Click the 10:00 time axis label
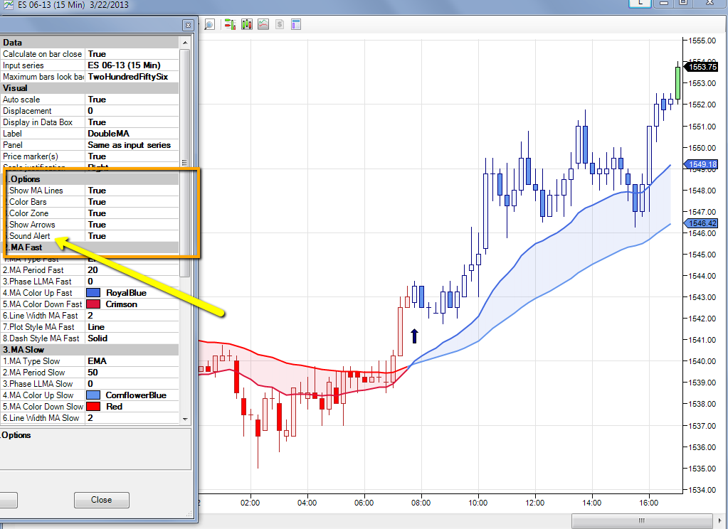 coord(478,503)
